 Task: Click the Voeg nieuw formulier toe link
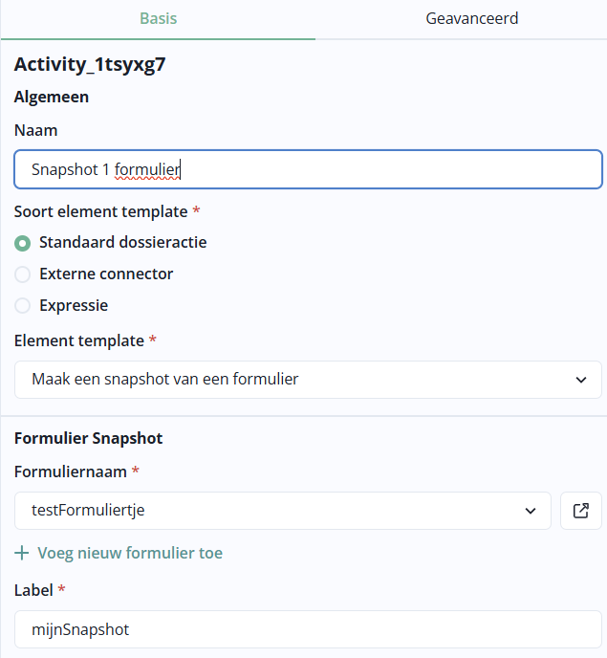[130, 553]
